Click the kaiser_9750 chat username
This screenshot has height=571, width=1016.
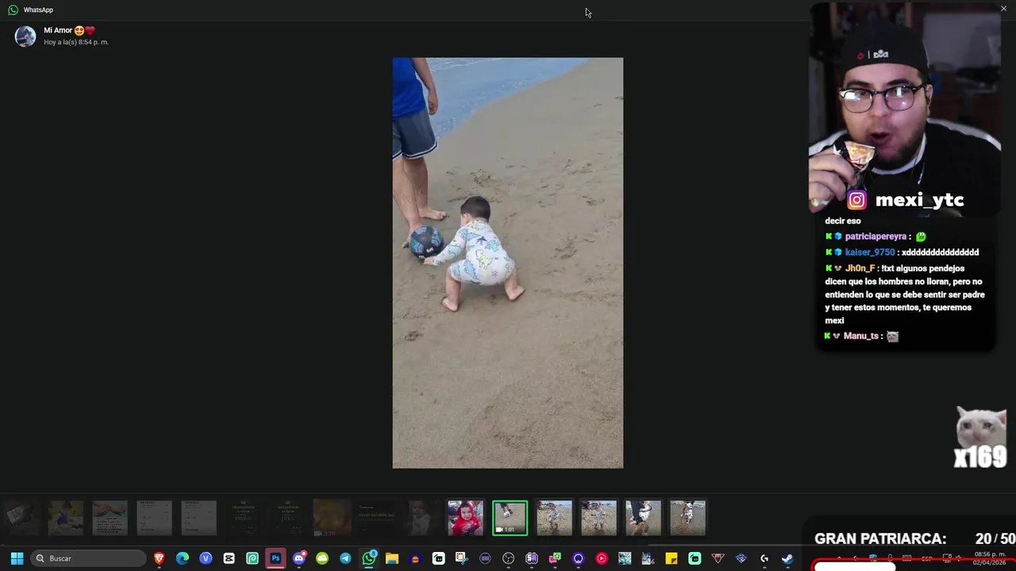point(870,252)
